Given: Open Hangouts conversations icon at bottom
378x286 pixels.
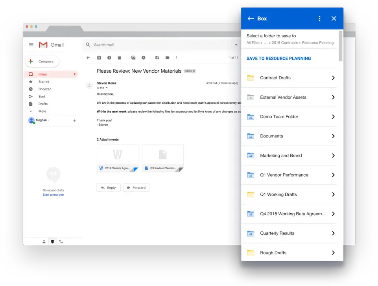Looking at the screenshot, I should pyautogui.click(x=52, y=242).
